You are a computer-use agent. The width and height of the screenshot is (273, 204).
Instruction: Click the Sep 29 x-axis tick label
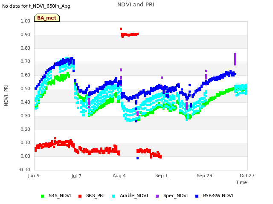(x=204, y=176)
